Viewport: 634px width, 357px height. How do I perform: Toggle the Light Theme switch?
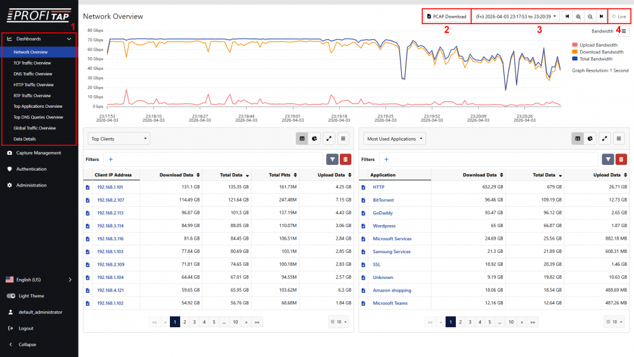pos(11,295)
